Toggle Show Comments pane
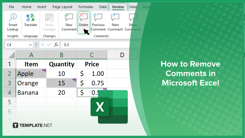The image size is (245, 138). [x=133, y=22]
